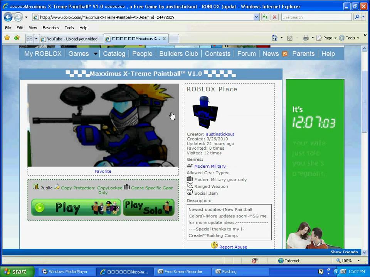Refresh the page with green arrows icon

[265, 17]
